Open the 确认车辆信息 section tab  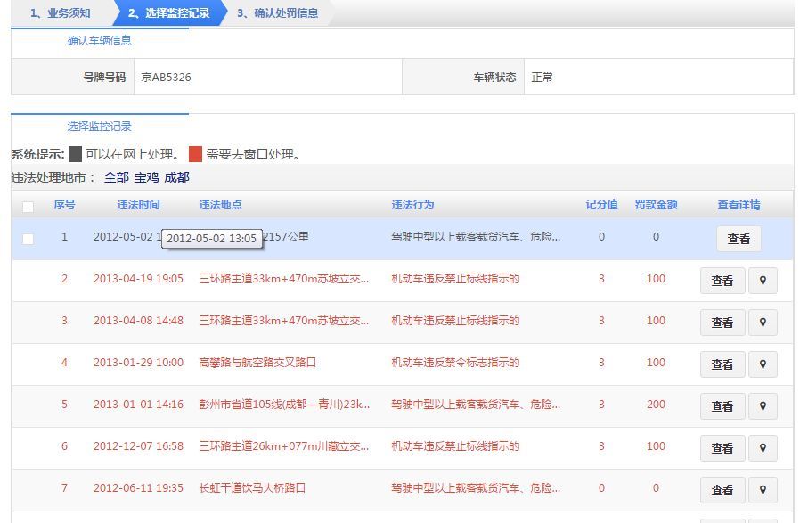100,41
